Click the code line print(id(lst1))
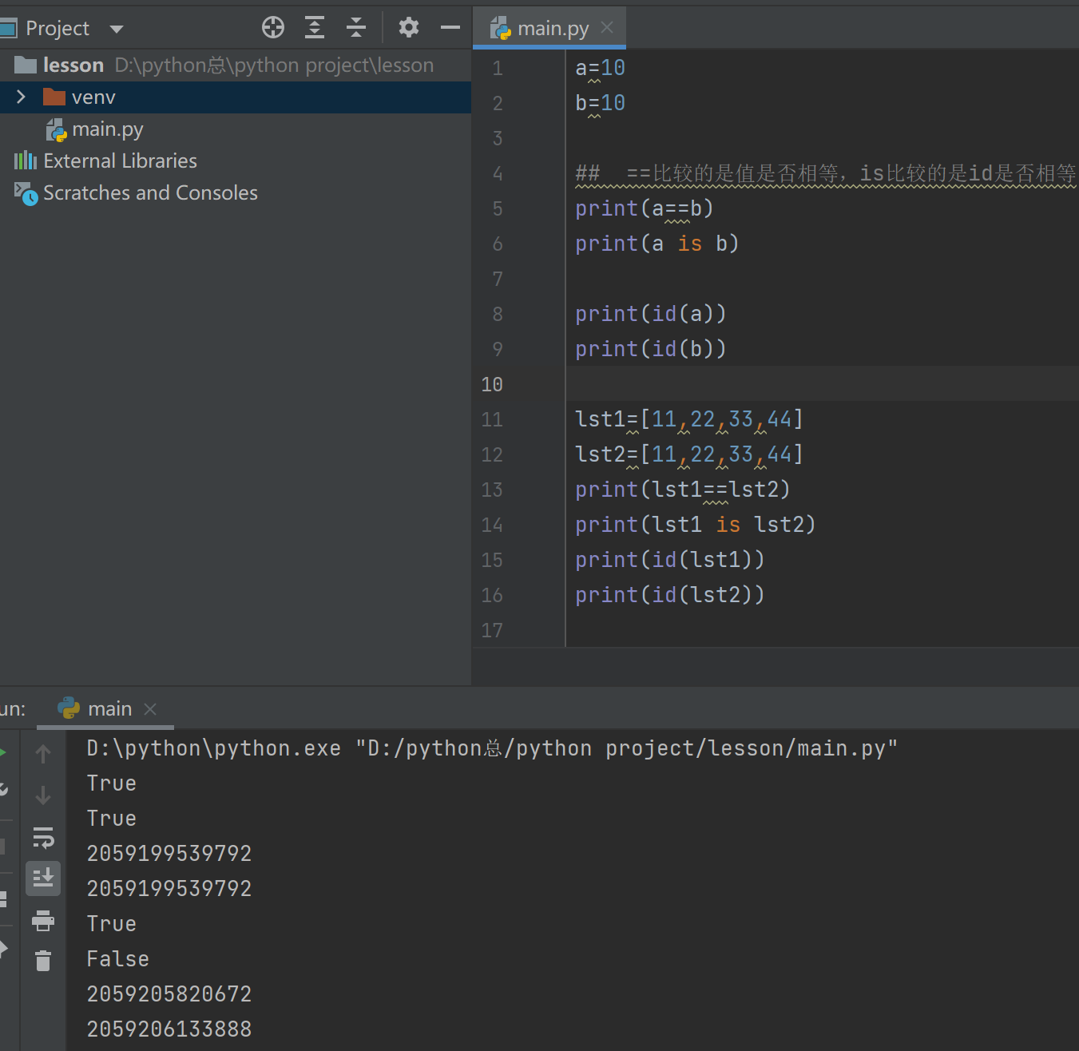This screenshot has width=1079, height=1051. 669,560
